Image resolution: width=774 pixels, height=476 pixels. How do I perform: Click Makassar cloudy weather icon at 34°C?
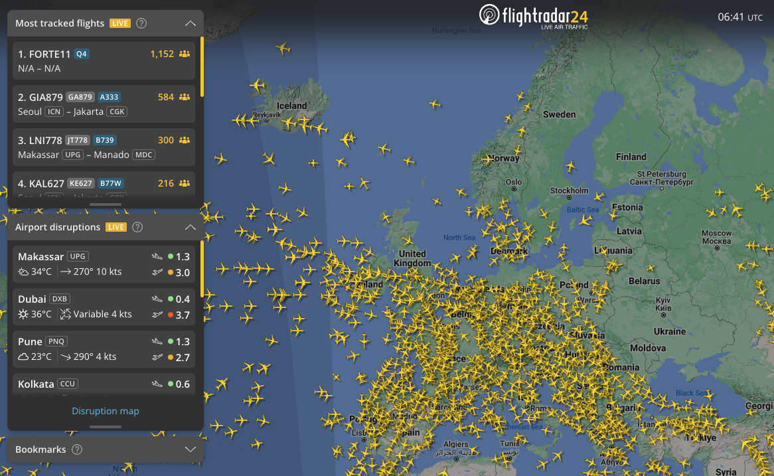[x=23, y=272]
